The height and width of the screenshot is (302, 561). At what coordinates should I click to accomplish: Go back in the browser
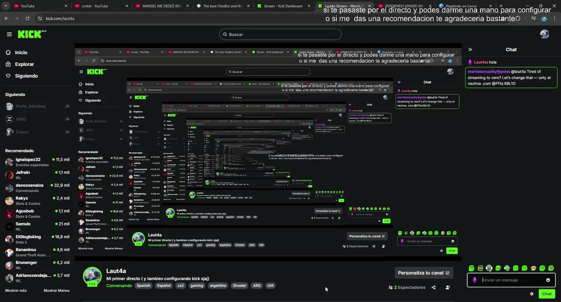click(x=6, y=18)
